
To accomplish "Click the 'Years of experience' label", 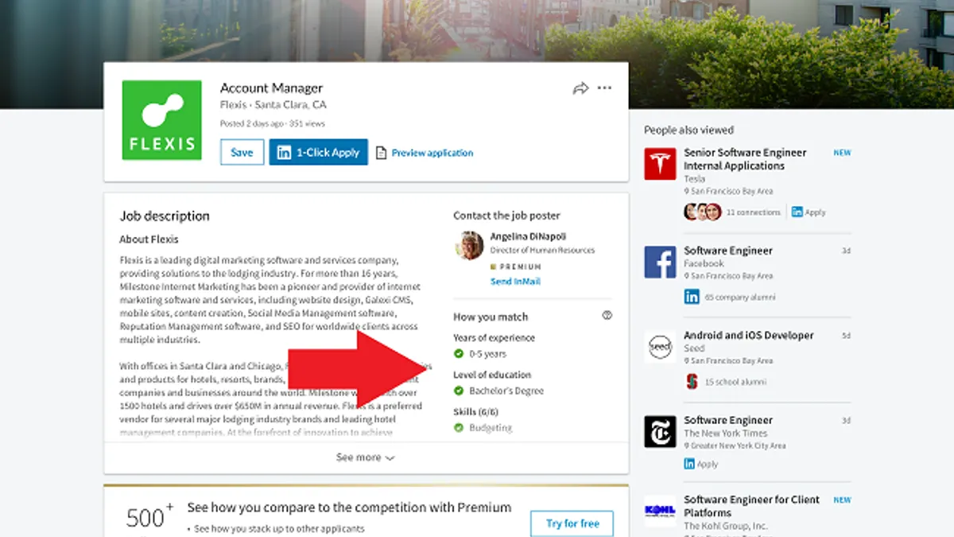I will click(494, 338).
